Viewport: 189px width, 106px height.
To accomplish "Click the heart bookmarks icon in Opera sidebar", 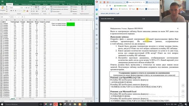I will coord(97,39).
